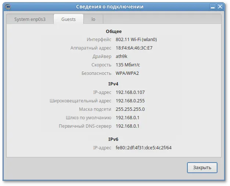This screenshot has width=230, height=186.
Task: Click the Первичный DNS-сервер address value
Action: click(127, 126)
